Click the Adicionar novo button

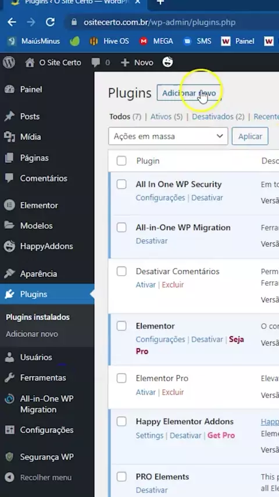pos(189,93)
